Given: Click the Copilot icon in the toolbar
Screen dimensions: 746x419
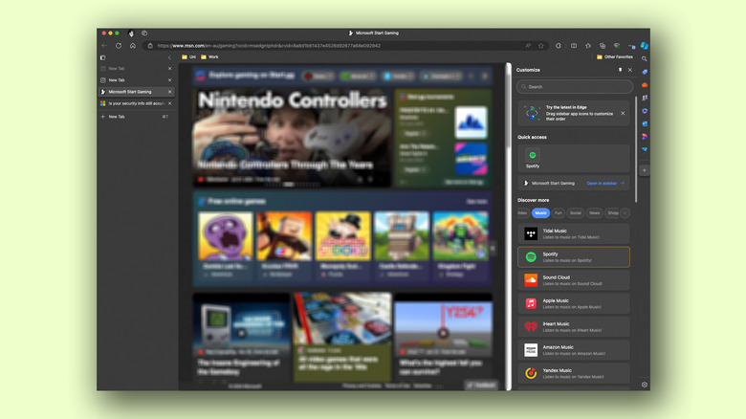Looking at the screenshot, I should pos(645,46).
